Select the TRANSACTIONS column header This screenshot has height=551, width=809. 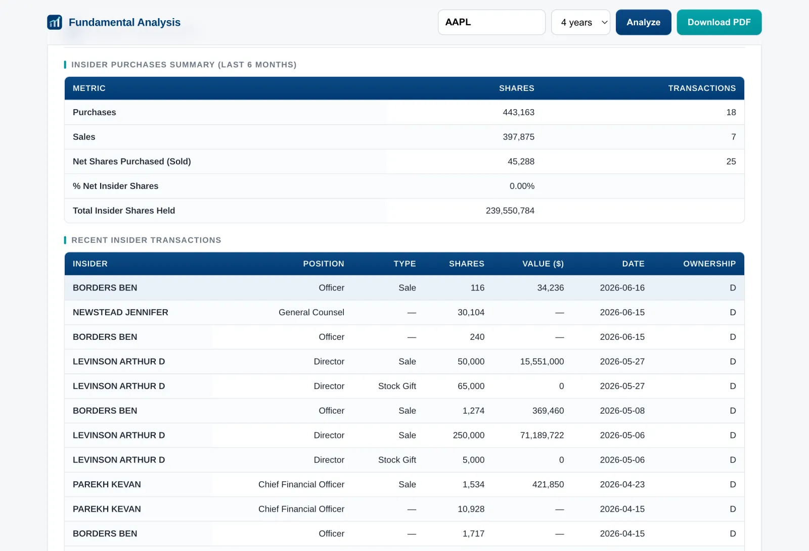pos(702,88)
